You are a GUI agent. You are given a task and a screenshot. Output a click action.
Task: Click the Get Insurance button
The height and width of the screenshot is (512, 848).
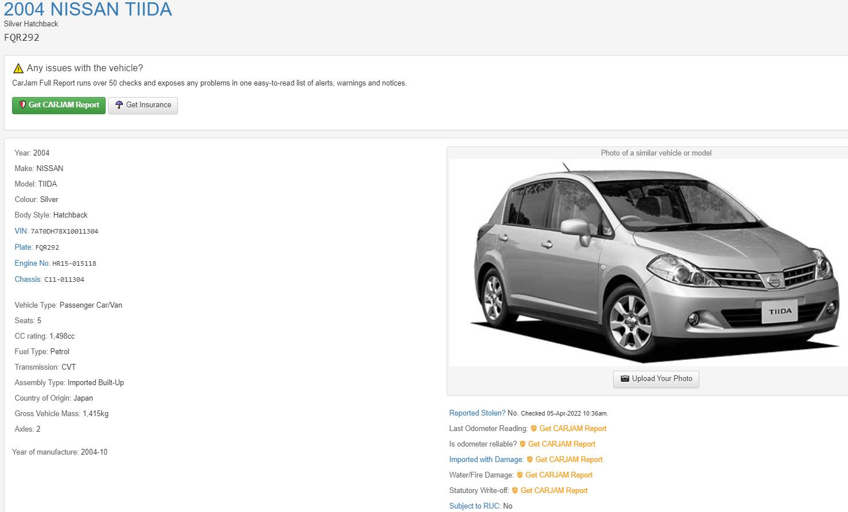(x=143, y=105)
